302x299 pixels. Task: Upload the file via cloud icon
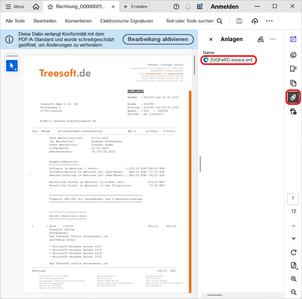255,21
